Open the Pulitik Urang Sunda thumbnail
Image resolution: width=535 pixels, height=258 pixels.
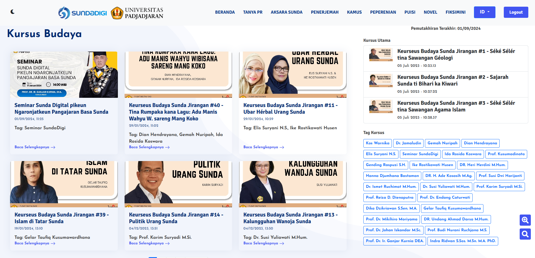(x=178, y=184)
